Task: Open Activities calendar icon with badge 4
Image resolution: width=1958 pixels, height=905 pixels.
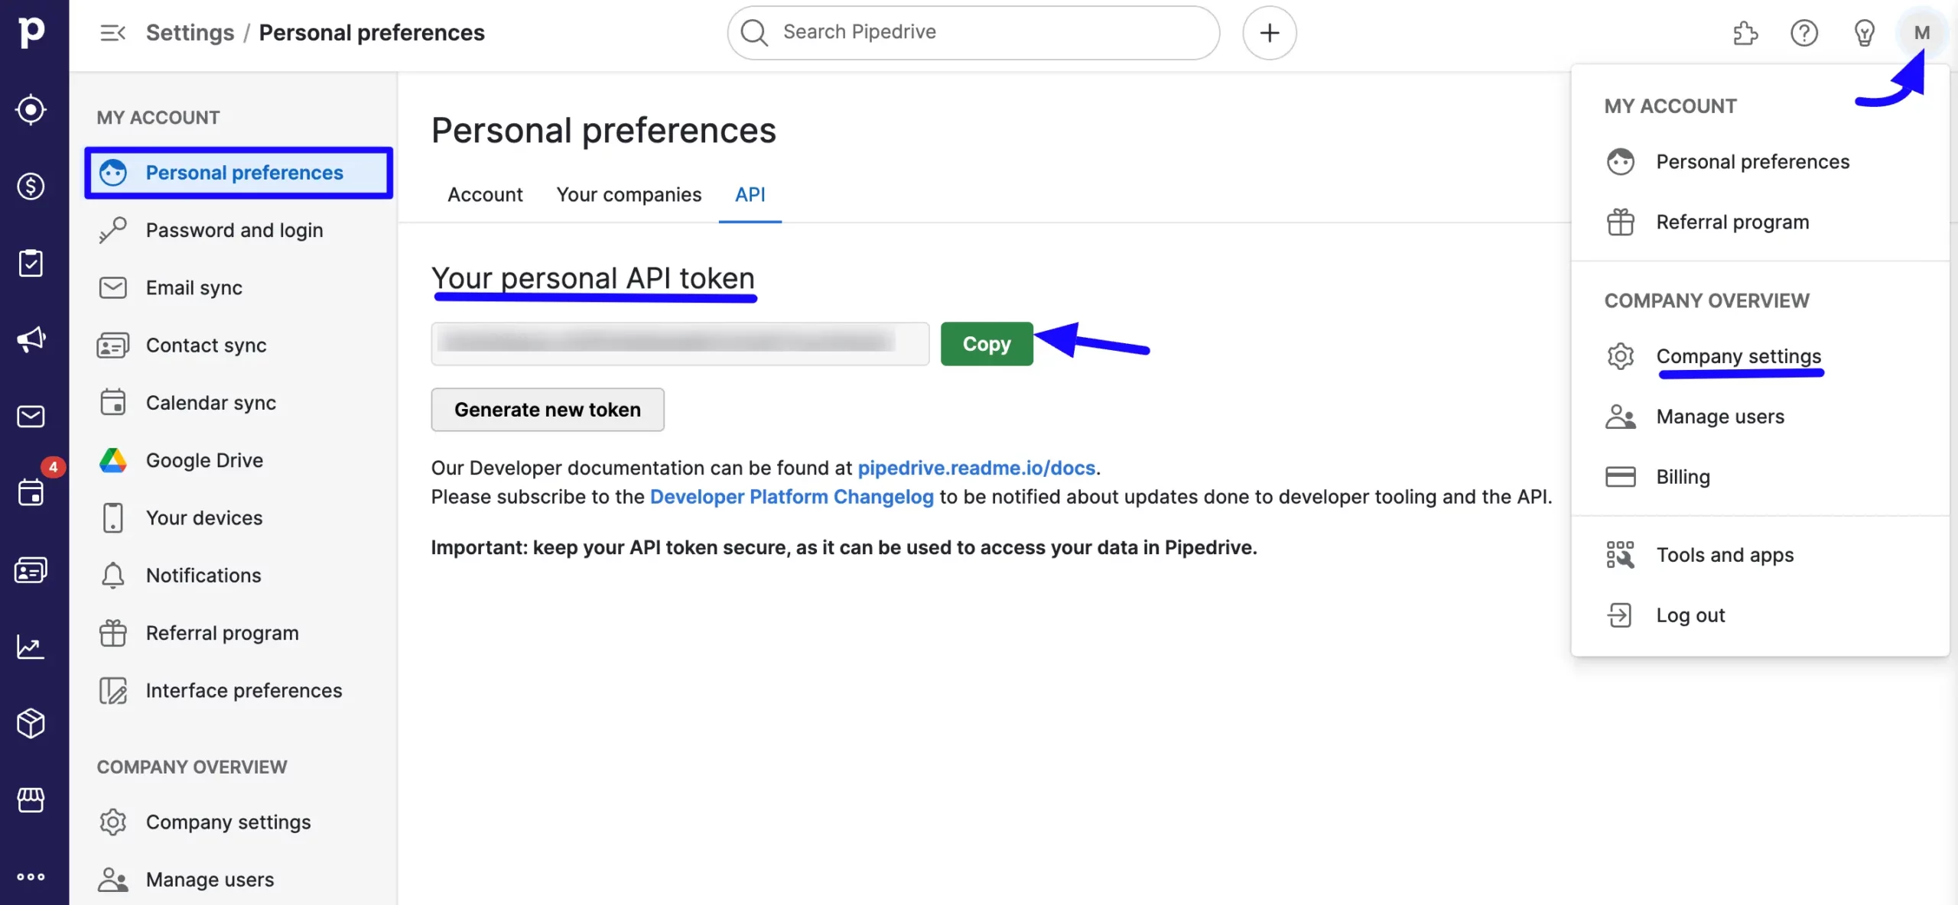Action: tap(31, 492)
